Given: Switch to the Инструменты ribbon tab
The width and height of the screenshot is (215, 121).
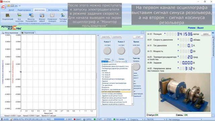Looking at the screenshot, I should (53, 10).
